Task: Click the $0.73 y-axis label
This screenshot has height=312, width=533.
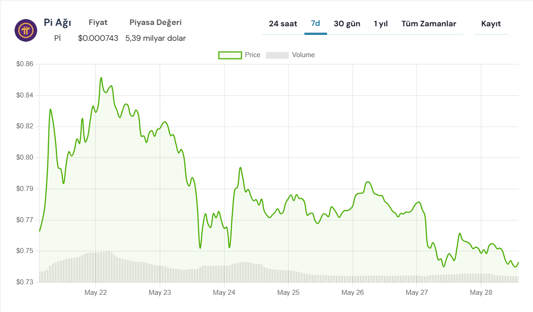Action: coord(25,282)
